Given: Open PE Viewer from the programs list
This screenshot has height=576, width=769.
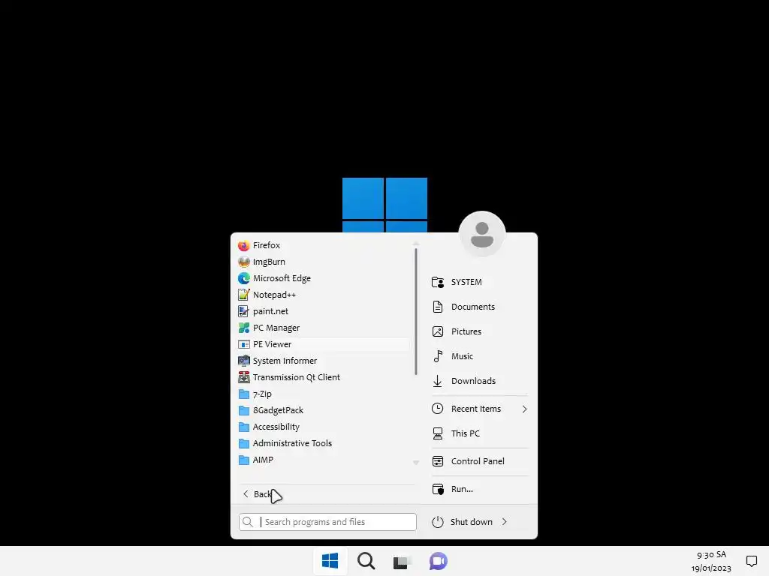Looking at the screenshot, I should click(x=323, y=344).
